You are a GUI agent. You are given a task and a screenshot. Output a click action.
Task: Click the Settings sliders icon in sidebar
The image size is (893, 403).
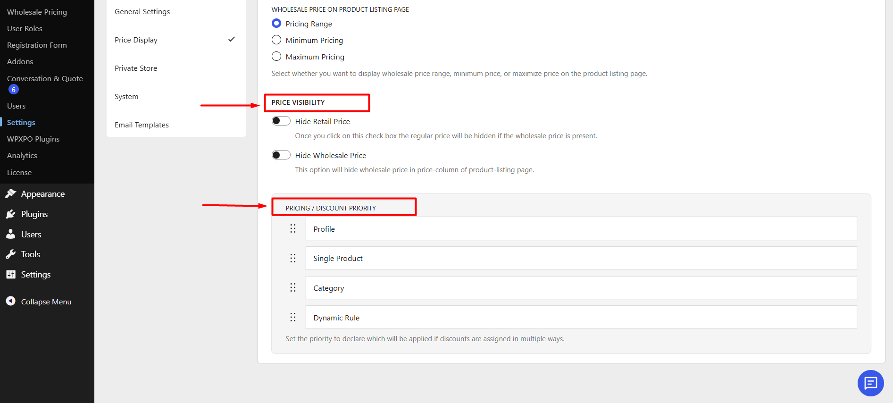[x=11, y=274]
